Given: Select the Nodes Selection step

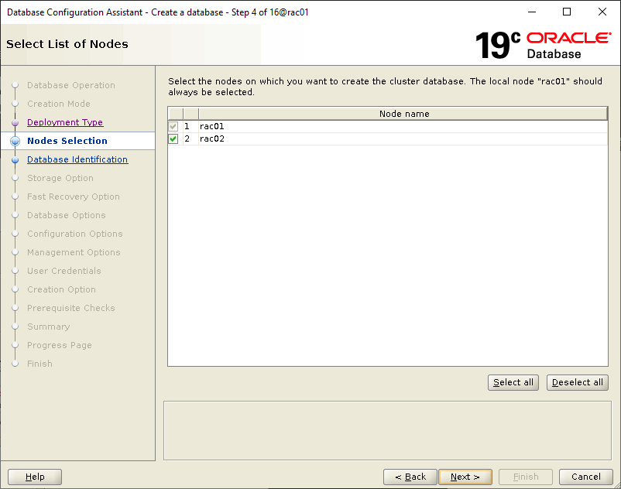Looking at the screenshot, I should 67,141.
